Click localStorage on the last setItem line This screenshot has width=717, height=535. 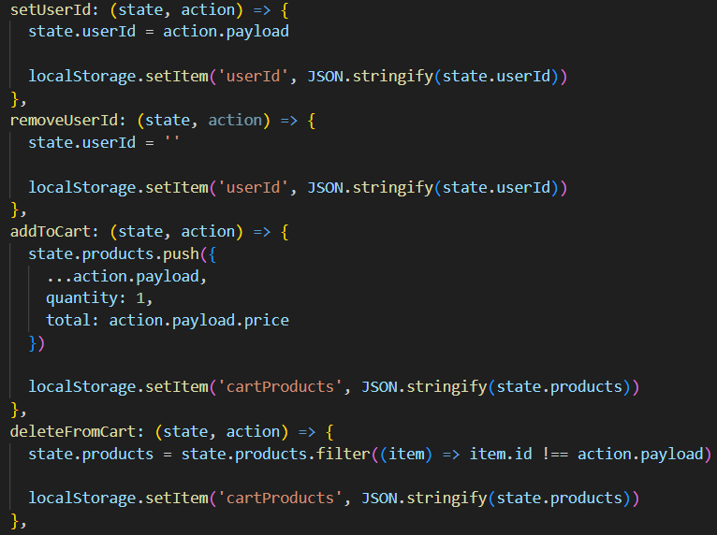point(82,498)
